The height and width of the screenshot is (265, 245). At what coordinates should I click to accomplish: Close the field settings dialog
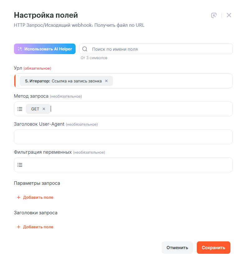[229, 15]
